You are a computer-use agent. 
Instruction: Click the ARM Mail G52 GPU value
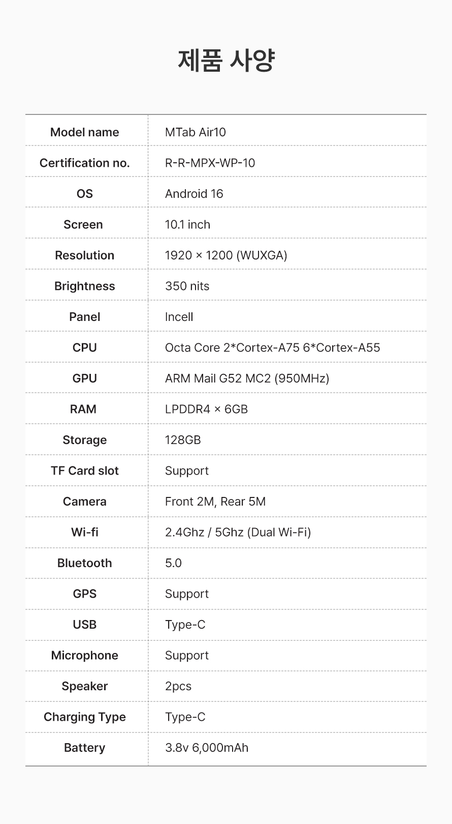[x=247, y=378]
